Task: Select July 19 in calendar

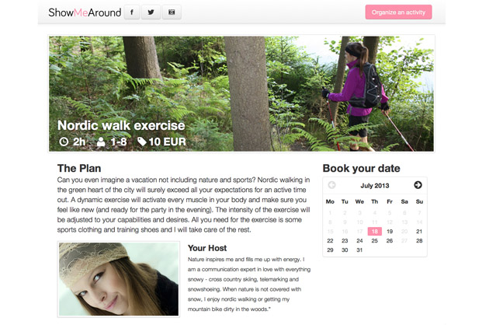Action: click(x=390, y=231)
